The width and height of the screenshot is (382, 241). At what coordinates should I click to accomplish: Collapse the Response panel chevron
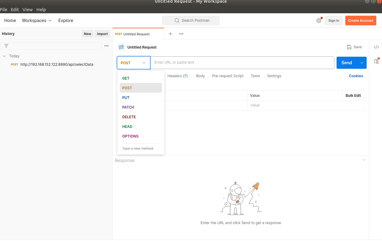(364, 160)
